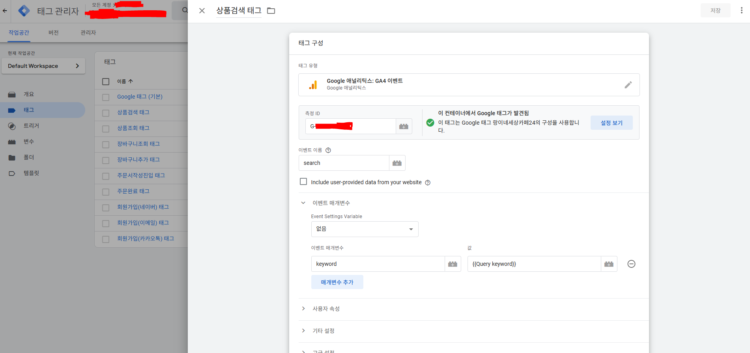Open 폴더 in the sidebar
This screenshot has width=750, height=353.
(x=43, y=157)
